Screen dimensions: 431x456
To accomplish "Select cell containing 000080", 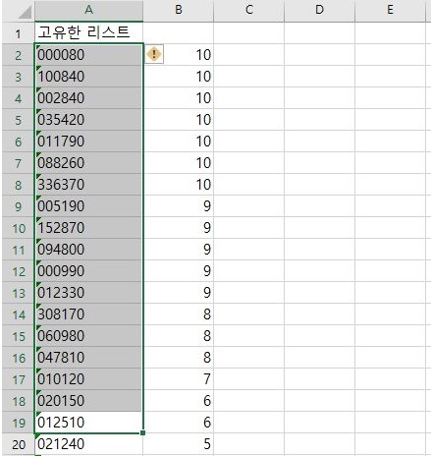I will tap(88, 55).
